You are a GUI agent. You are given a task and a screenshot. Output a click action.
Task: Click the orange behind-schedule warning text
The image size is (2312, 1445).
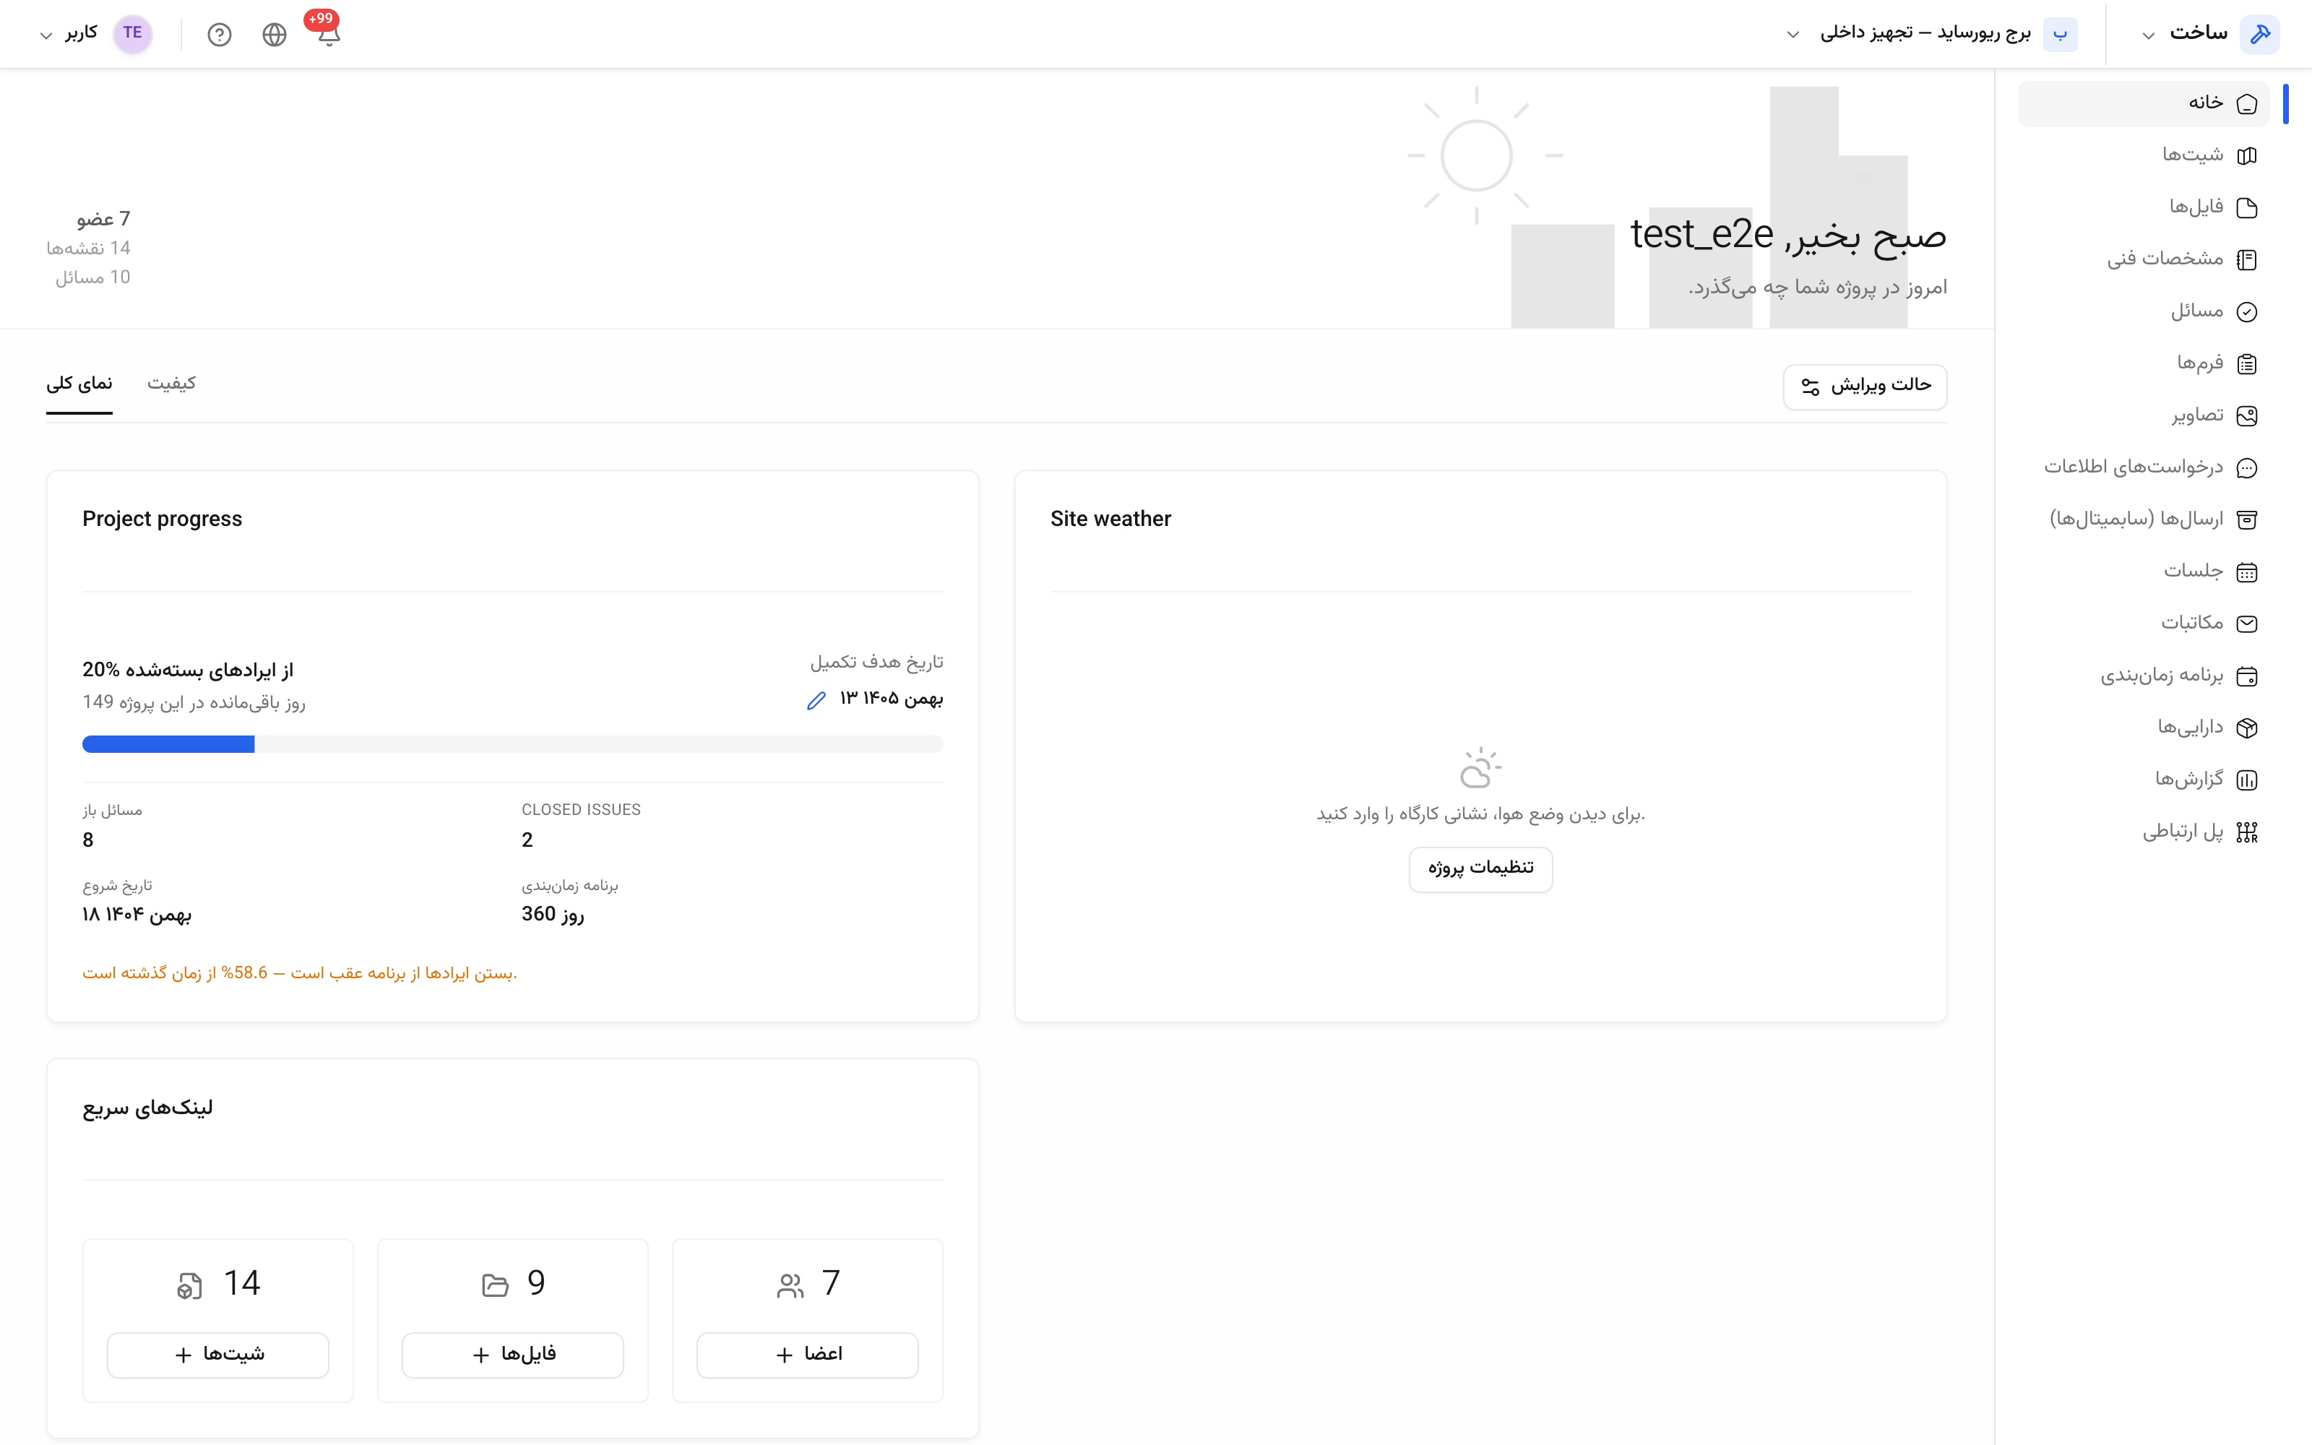click(x=300, y=973)
